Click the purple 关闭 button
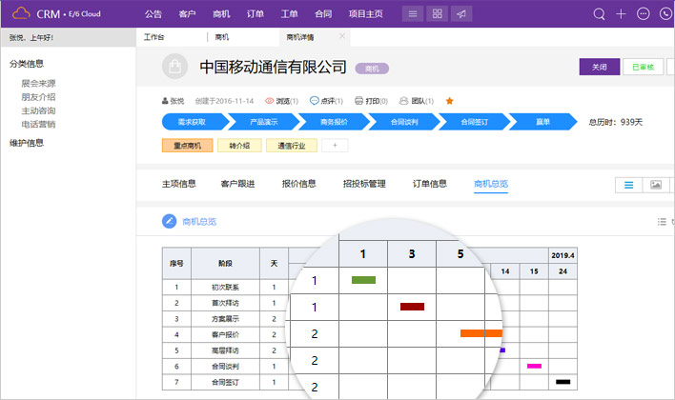The width and height of the screenshot is (675, 400). (x=598, y=67)
